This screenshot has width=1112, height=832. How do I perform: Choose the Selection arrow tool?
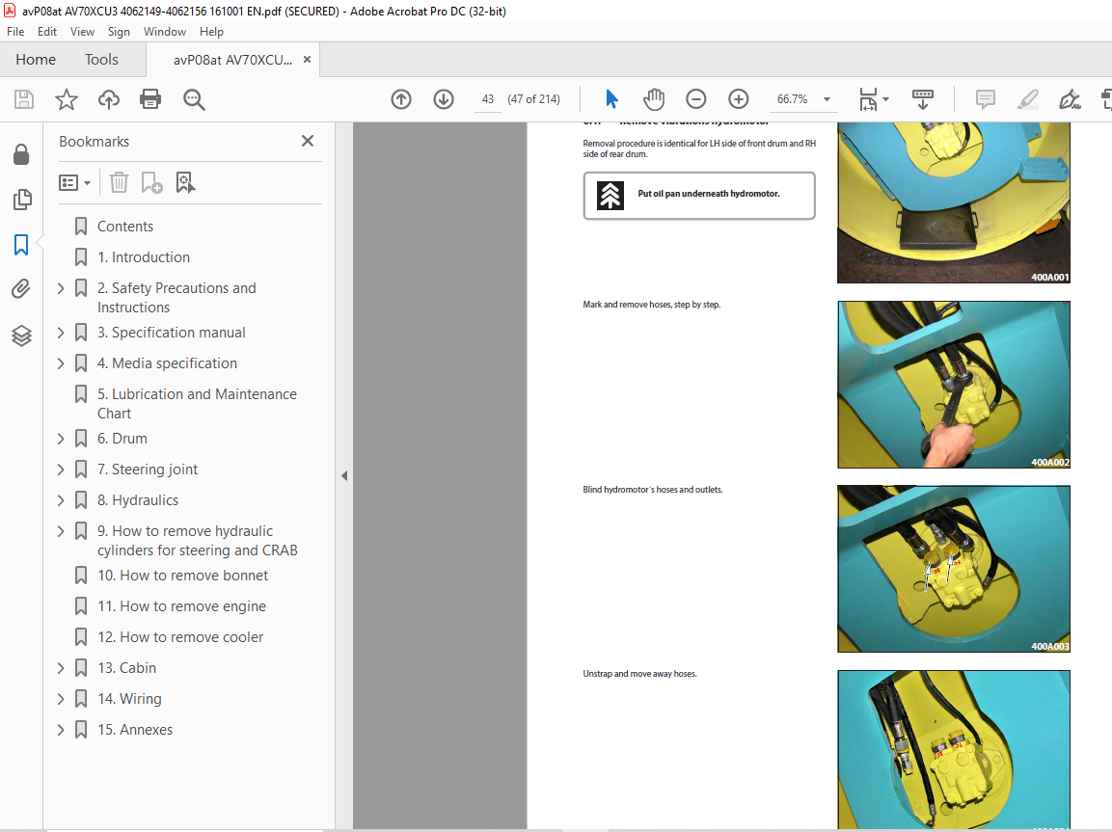tap(611, 99)
